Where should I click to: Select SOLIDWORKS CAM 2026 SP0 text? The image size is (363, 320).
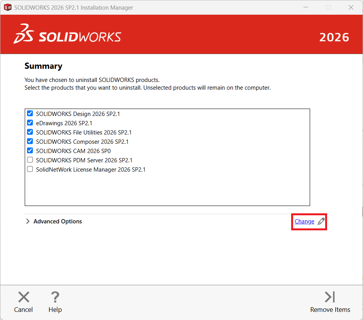pyautogui.click(x=73, y=151)
